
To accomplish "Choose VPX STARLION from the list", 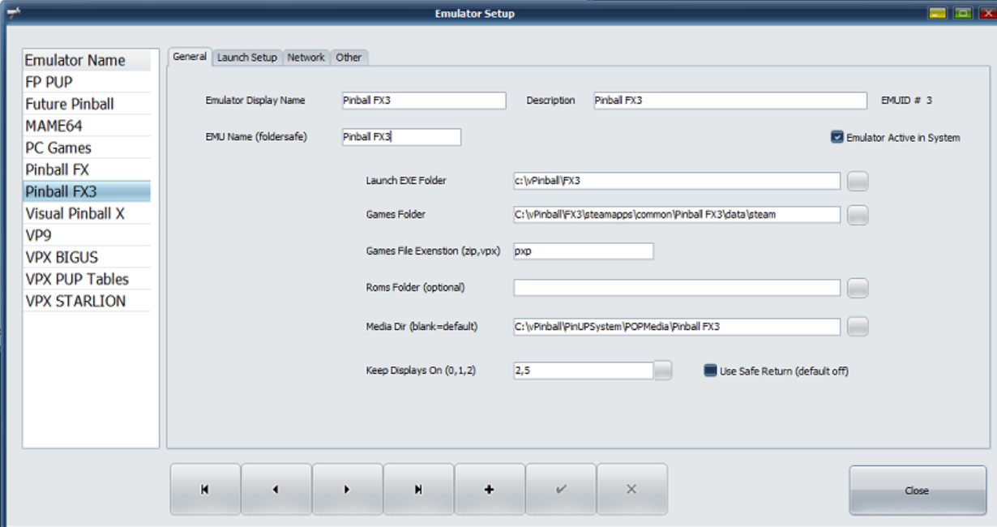I will pos(87,301).
